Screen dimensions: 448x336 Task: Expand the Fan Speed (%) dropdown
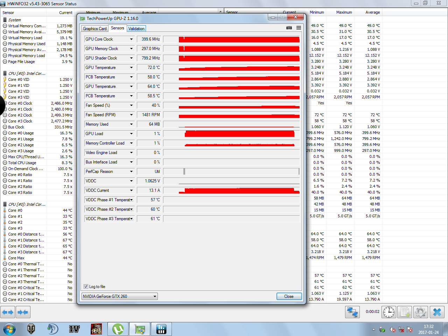132,105
